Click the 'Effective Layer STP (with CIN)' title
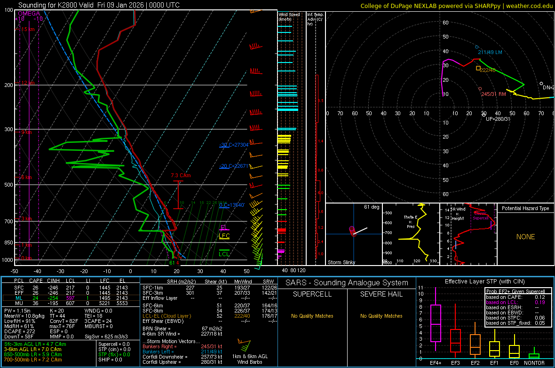The image size is (555, 368). 484,282
